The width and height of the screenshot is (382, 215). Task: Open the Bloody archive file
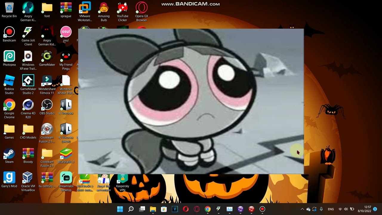coord(28,155)
